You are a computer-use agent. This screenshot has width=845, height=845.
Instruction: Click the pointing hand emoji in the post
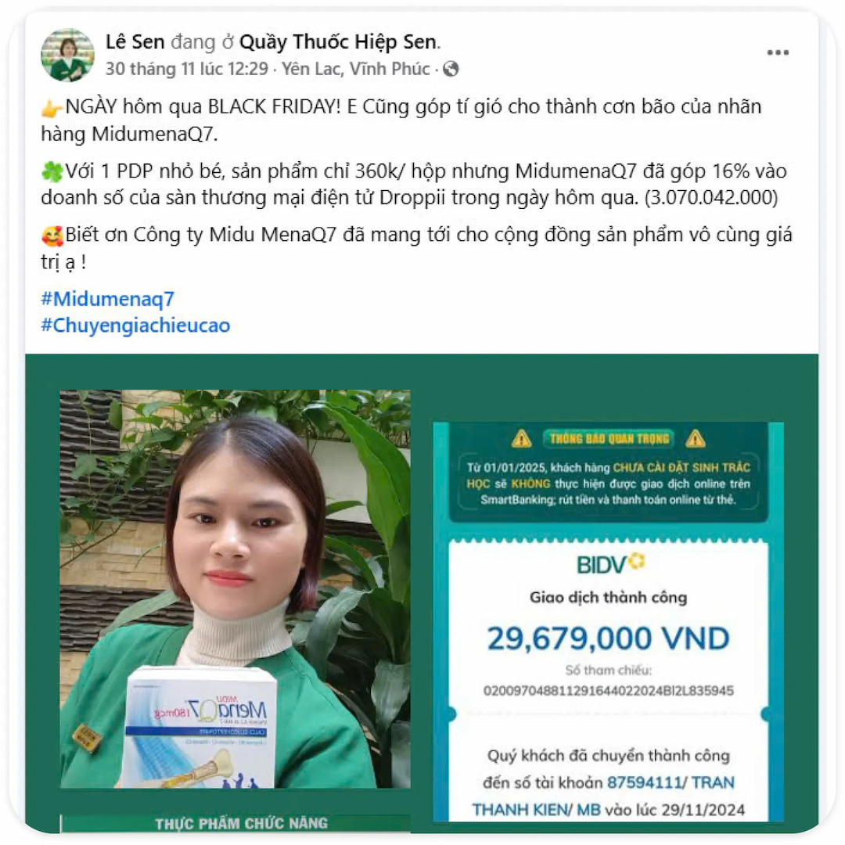(52, 108)
